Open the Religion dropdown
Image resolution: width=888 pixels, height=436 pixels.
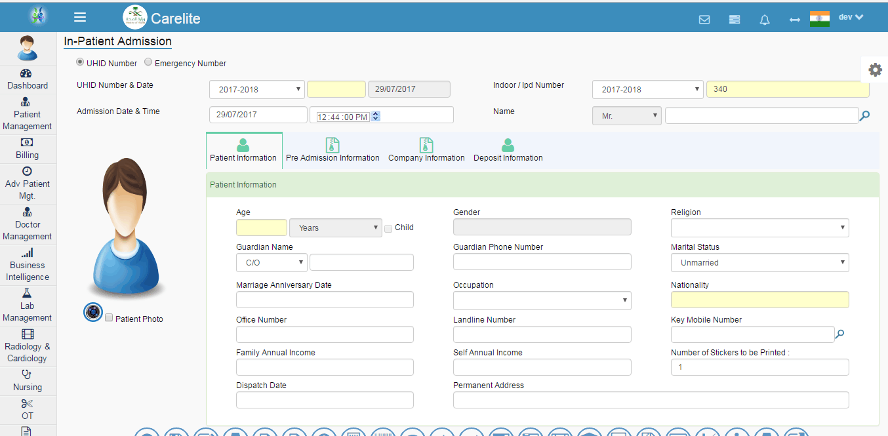click(x=759, y=228)
